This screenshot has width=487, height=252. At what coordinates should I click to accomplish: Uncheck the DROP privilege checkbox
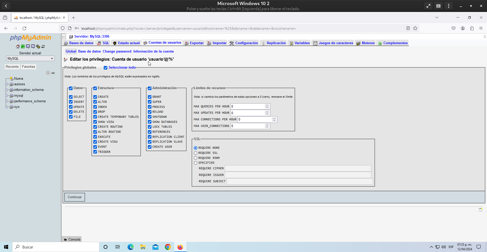[95, 112]
